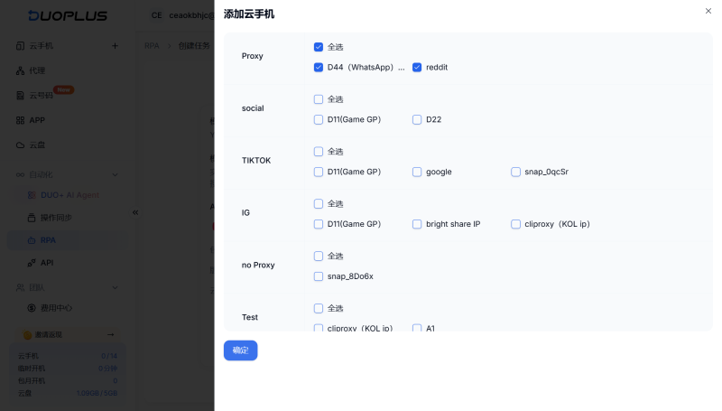Click the blue 确定 confirm button
Viewport: 722px width, 411px height.
click(240, 350)
